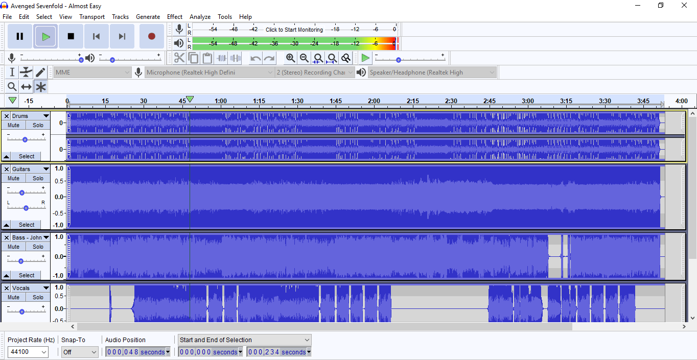Open the recording device dropdown

[x=208, y=72]
